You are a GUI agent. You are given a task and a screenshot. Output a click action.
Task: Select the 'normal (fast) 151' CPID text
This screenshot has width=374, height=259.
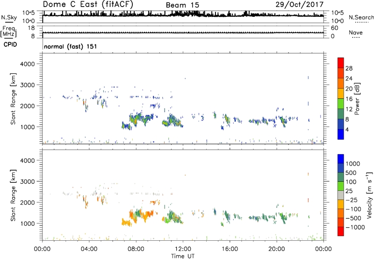click(71, 46)
